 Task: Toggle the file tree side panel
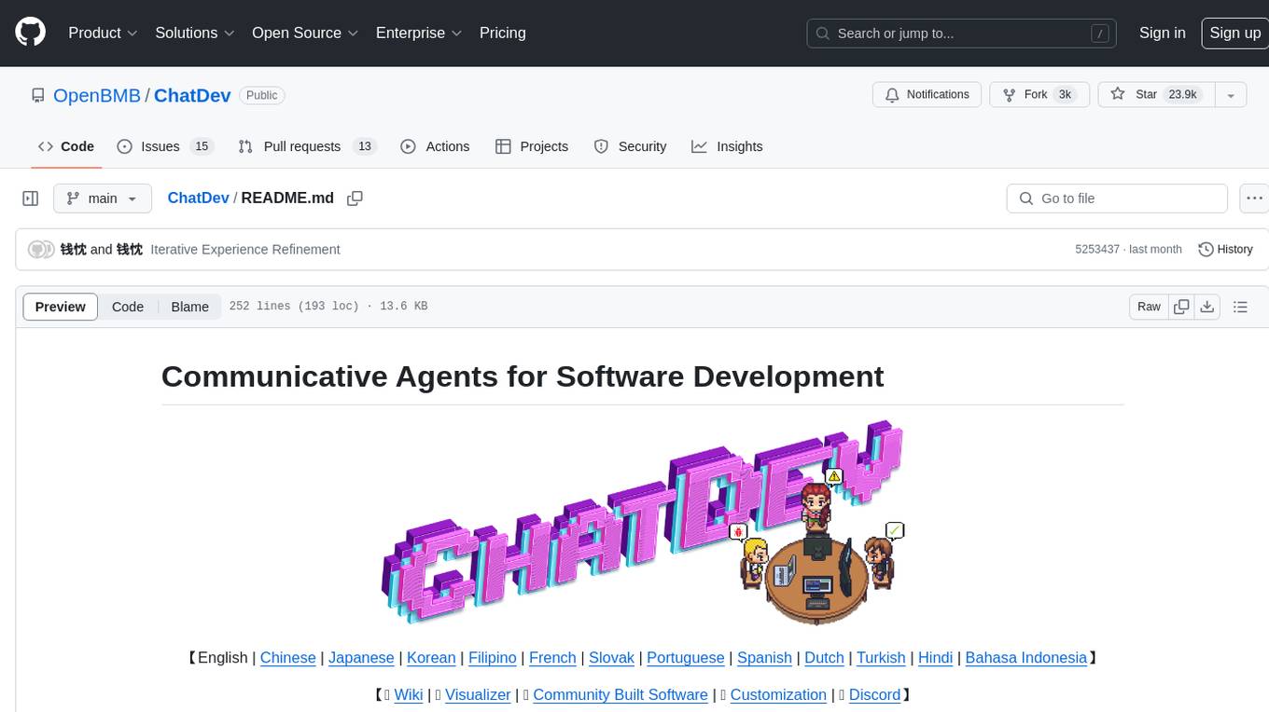31,199
